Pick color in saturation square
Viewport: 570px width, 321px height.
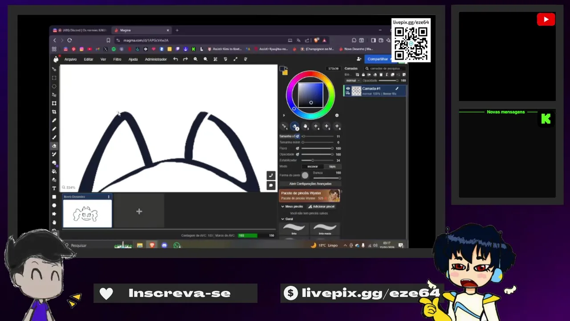[310, 95]
